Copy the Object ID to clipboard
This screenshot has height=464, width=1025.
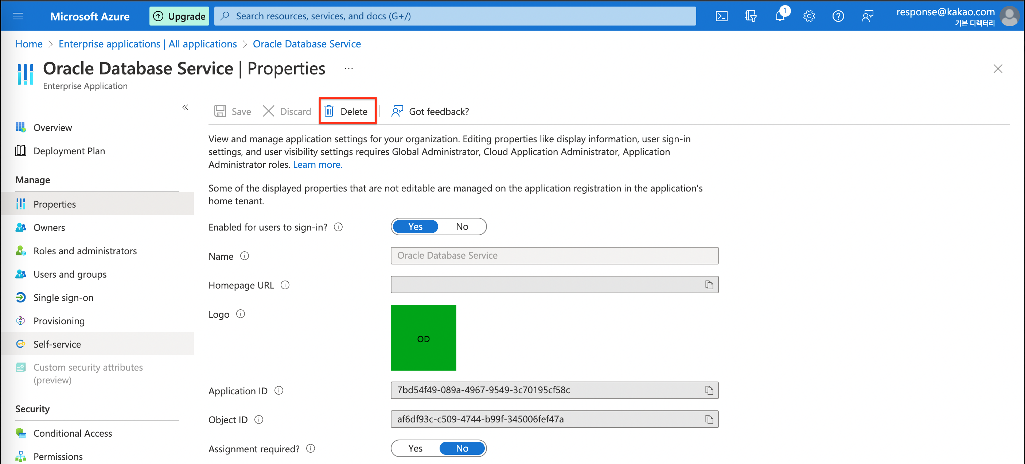[x=709, y=419]
